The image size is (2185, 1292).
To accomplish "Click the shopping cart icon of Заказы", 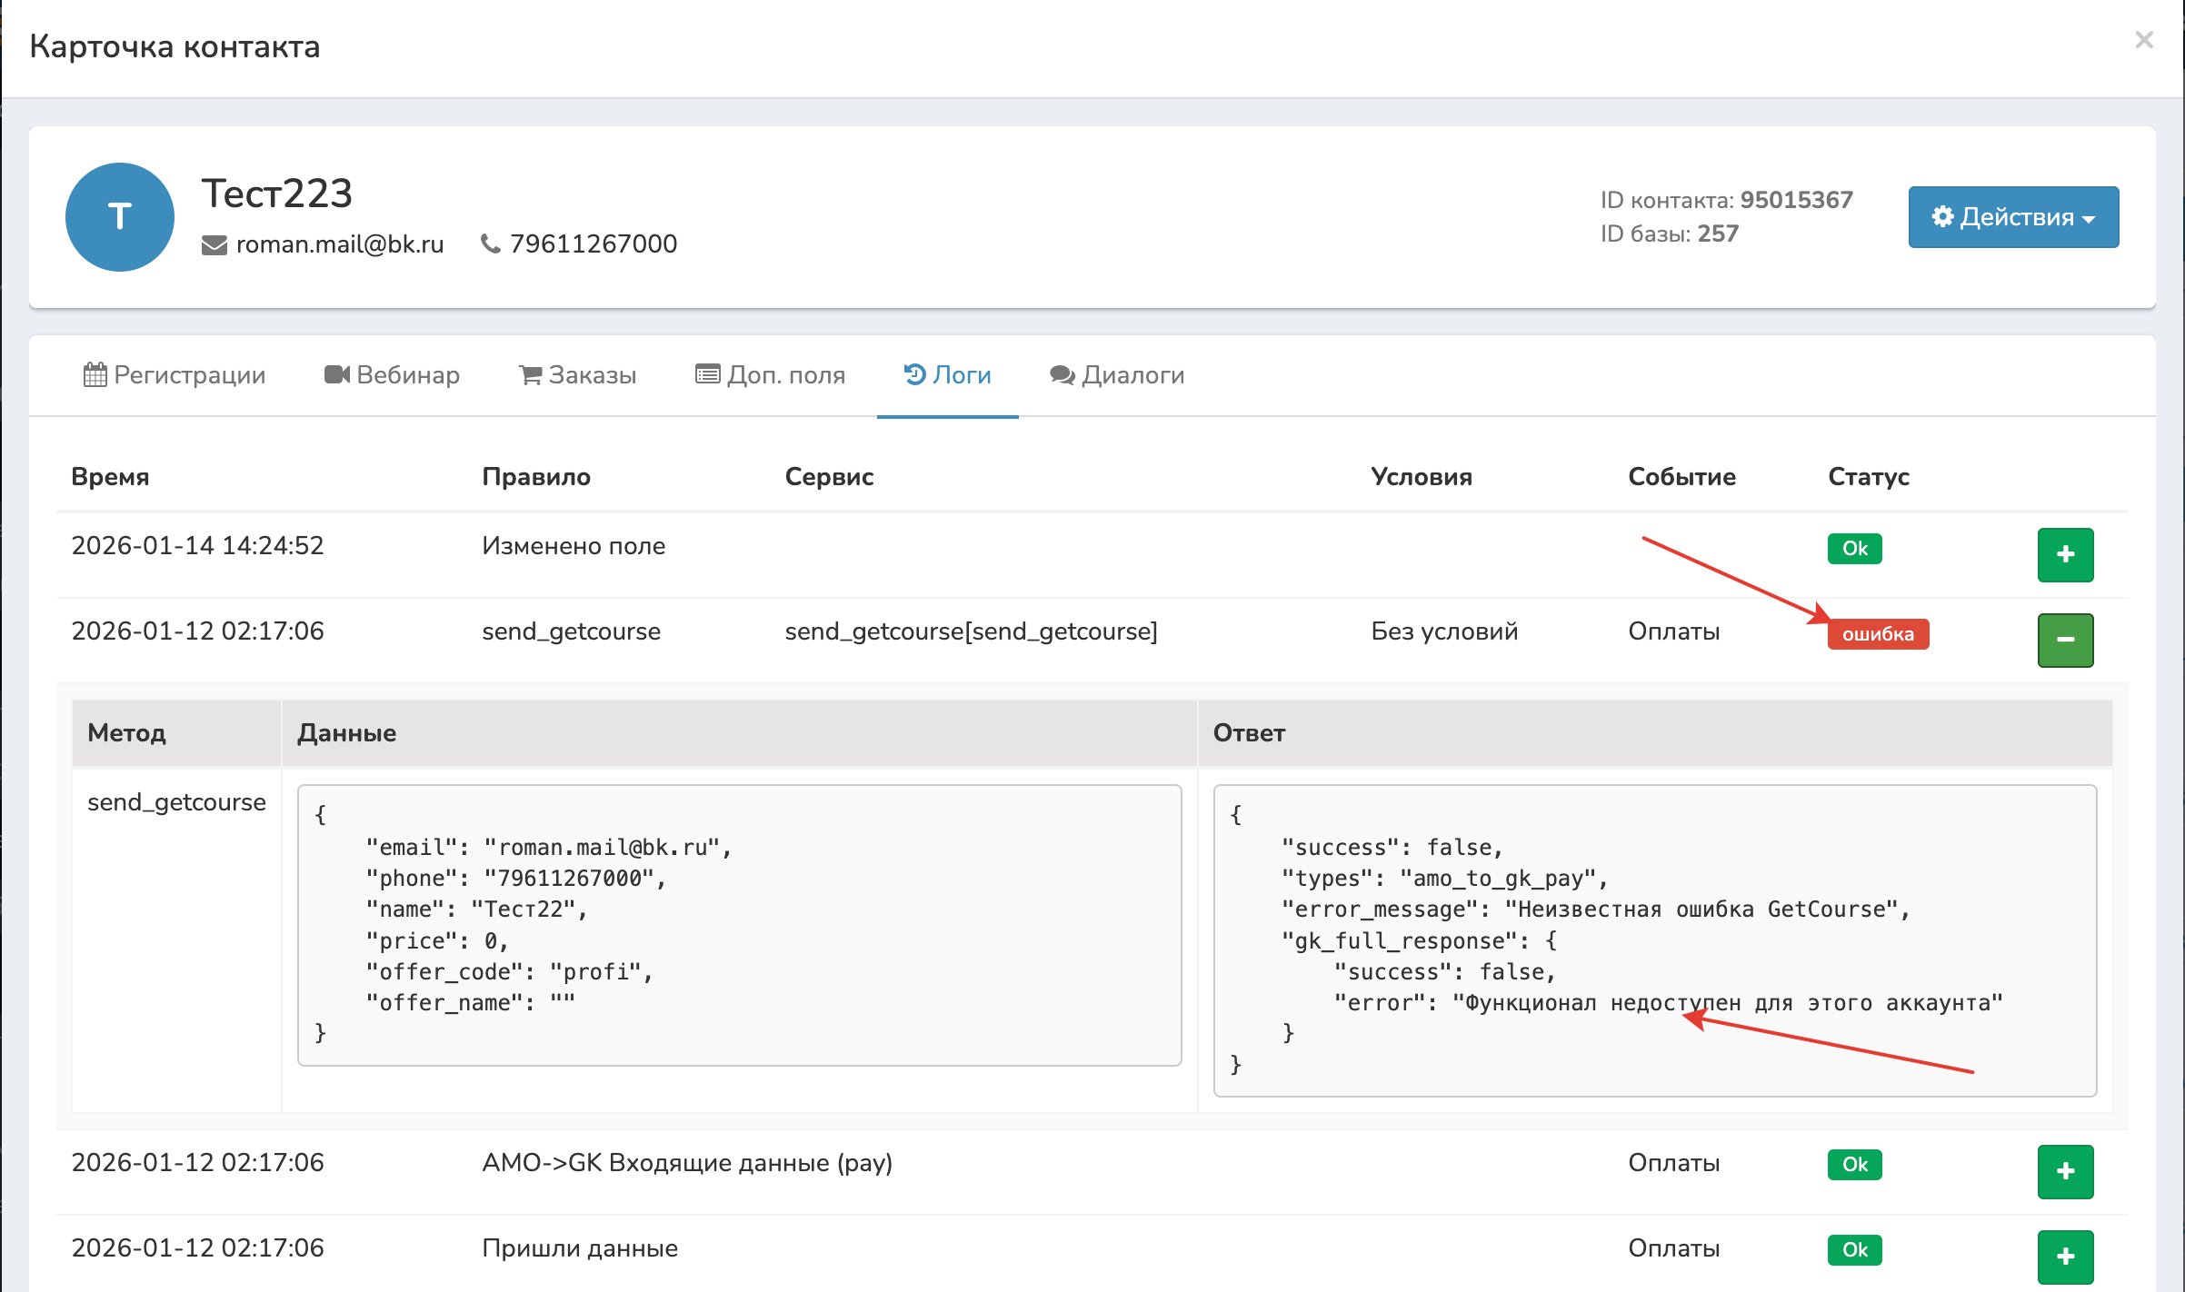I will (x=530, y=374).
